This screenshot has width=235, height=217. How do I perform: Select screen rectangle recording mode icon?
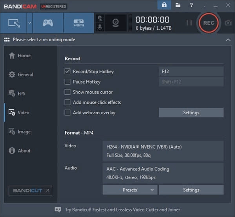click(x=13, y=23)
